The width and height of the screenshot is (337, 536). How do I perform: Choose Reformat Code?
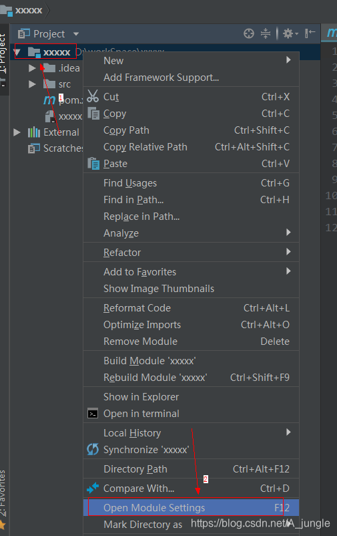[192, 308]
